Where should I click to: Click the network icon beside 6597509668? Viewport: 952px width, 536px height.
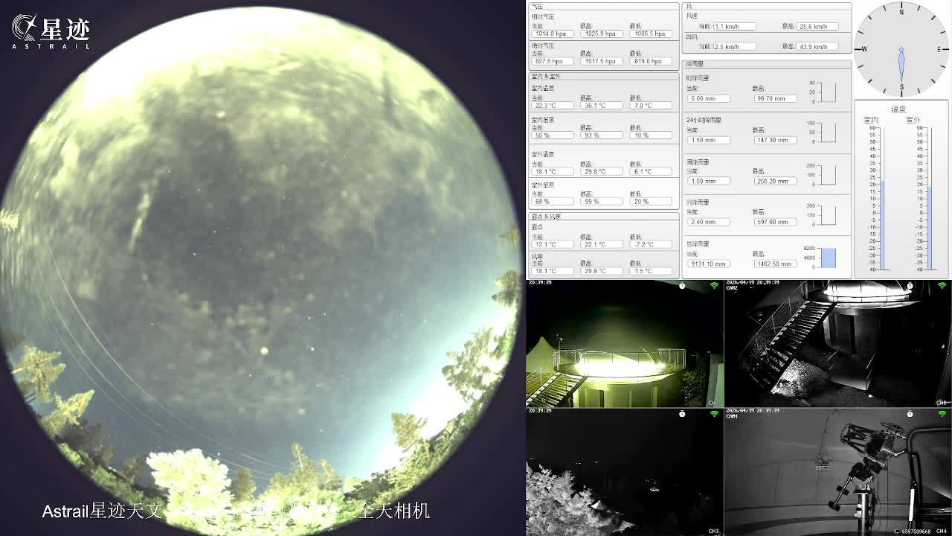click(897, 532)
